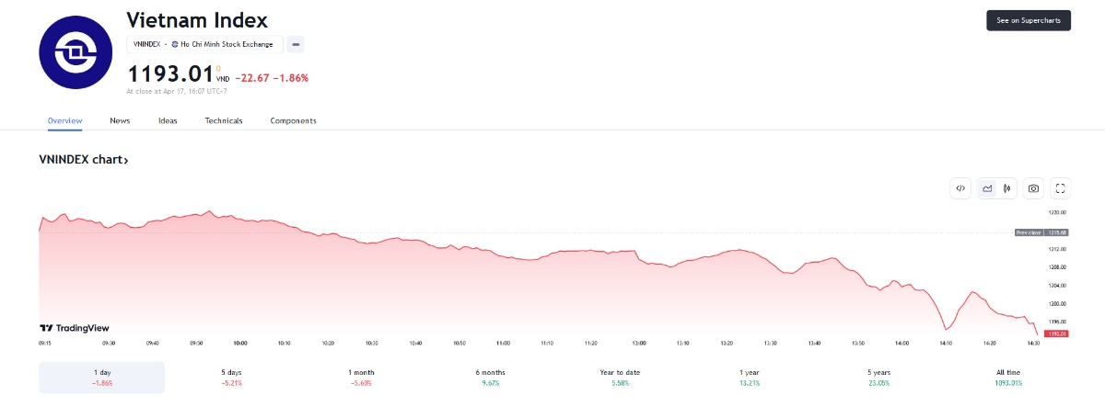Open the News tab
Screen dimensions: 1105x407
coord(120,120)
